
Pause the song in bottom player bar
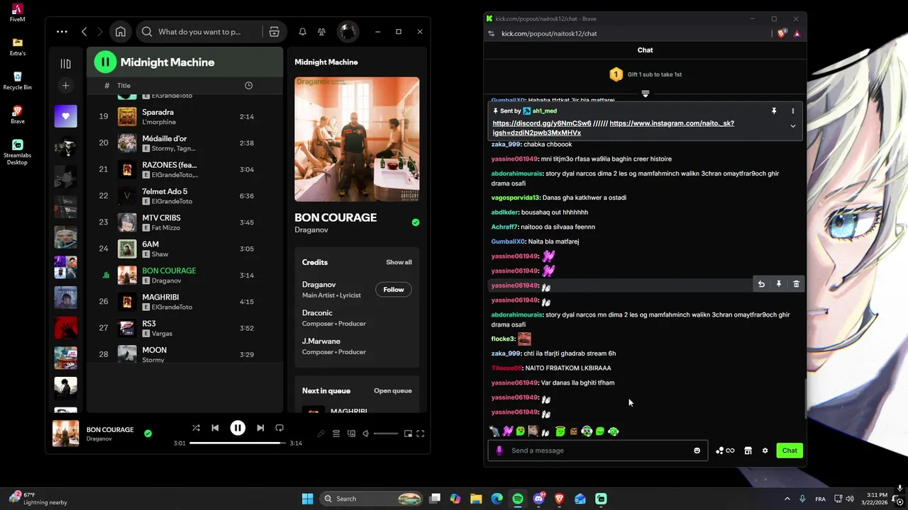click(x=238, y=428)
